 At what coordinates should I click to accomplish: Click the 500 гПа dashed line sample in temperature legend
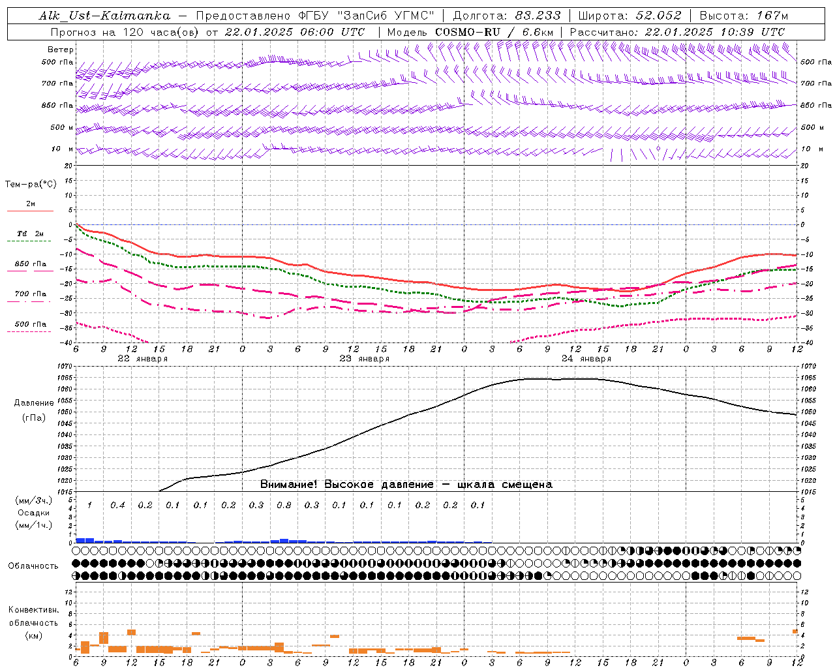(29, 332)
